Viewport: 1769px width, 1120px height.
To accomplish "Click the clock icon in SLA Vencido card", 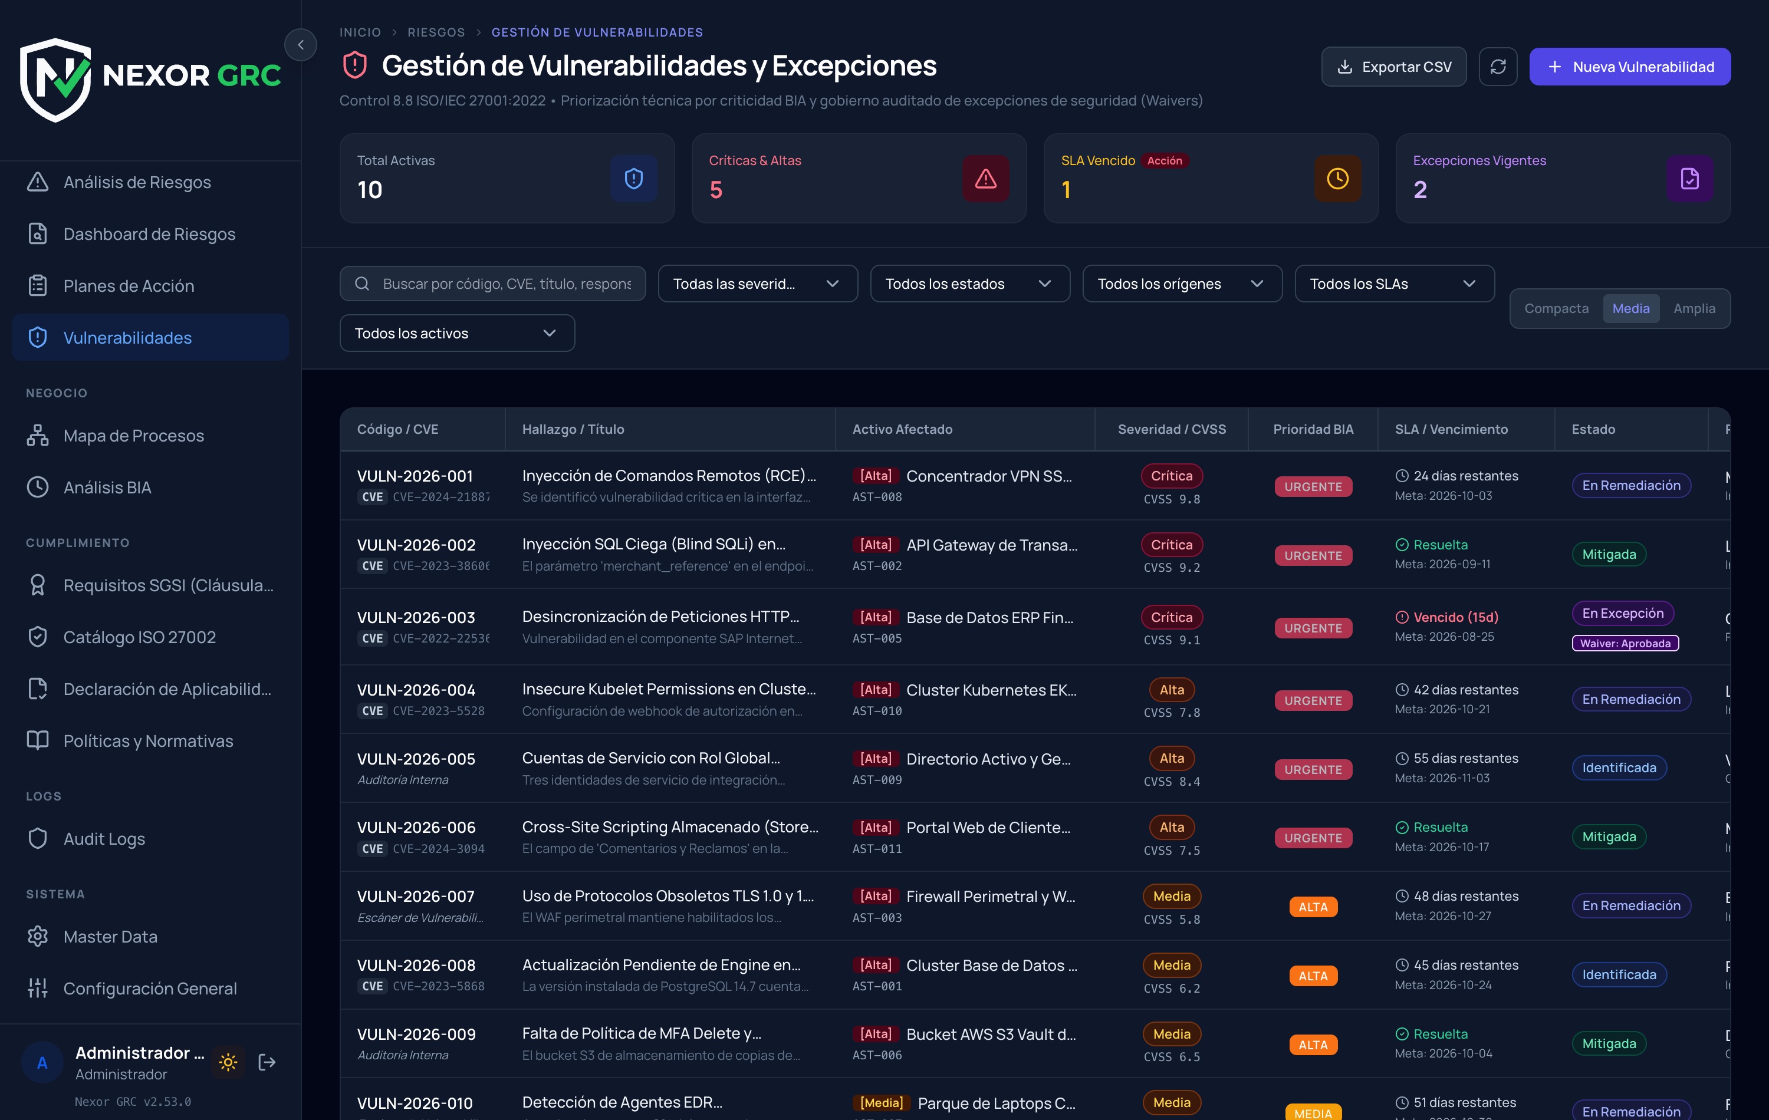I will click(x=1337, y=179).
